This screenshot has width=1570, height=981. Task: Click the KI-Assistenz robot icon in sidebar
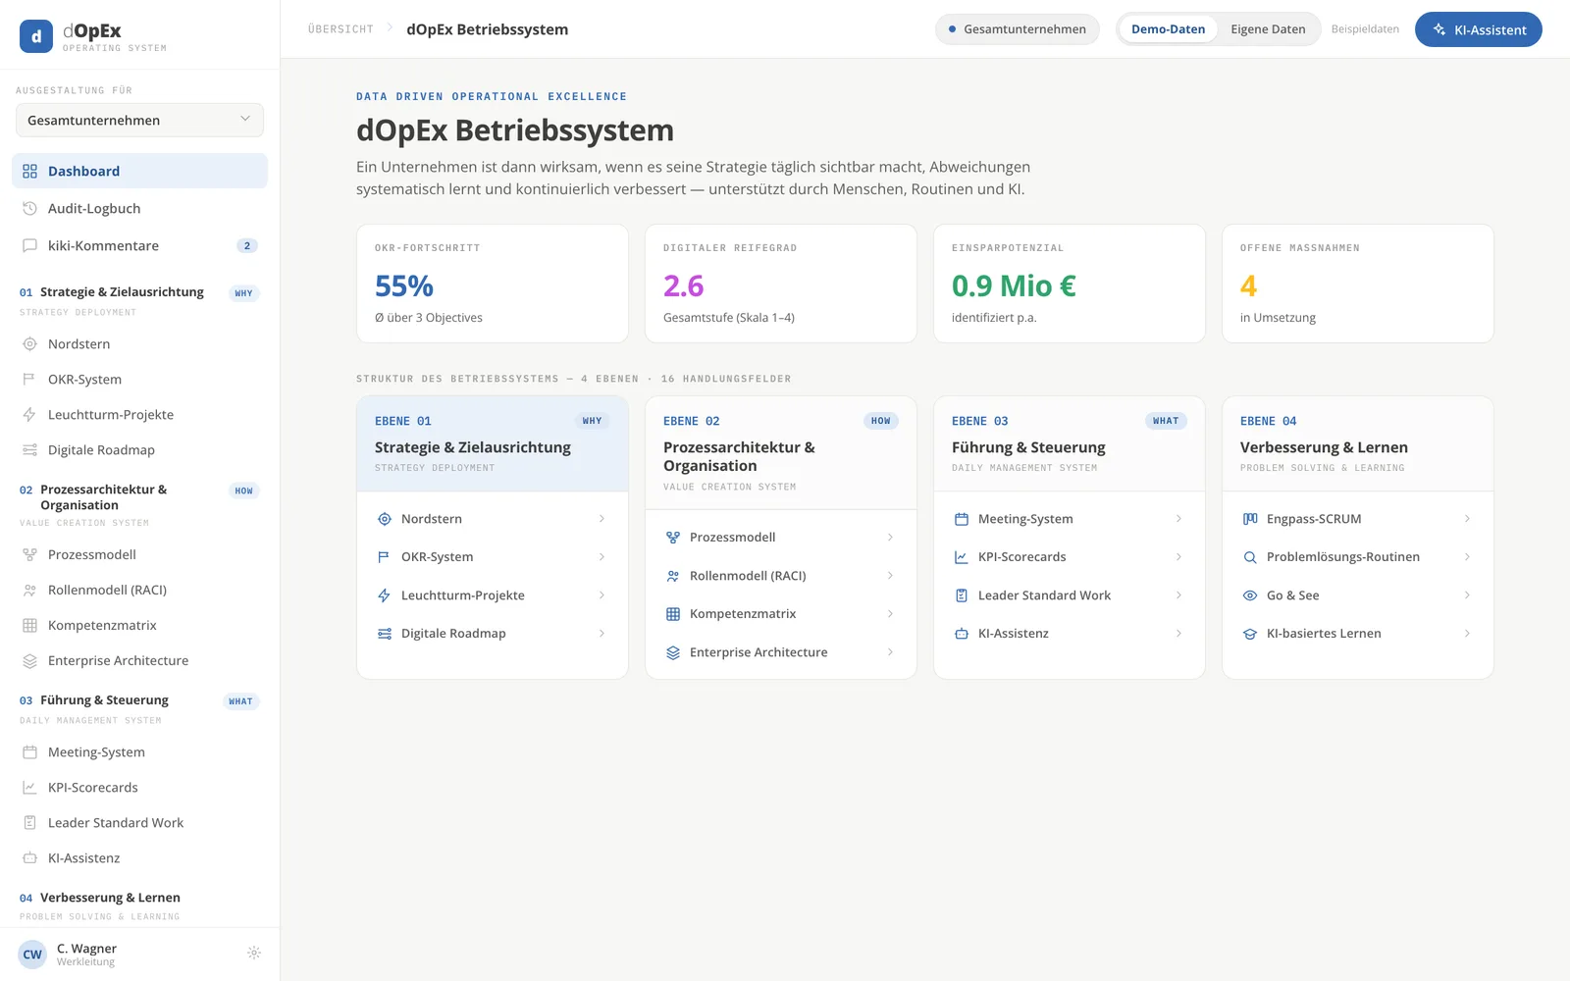tap(29, 858)
